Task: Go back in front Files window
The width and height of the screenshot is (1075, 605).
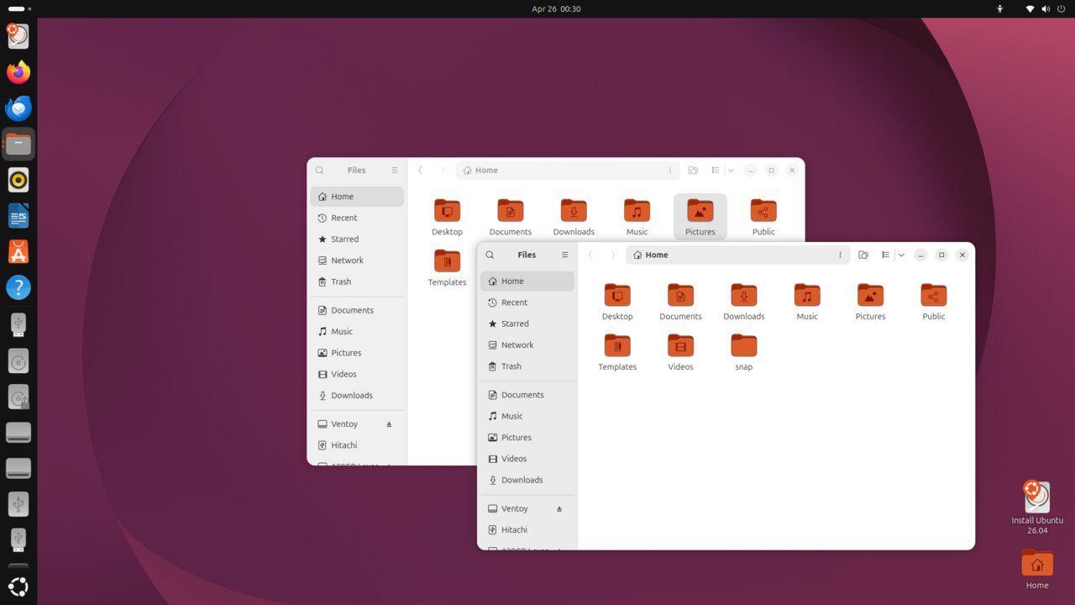Action: click(x=590, y=255)
